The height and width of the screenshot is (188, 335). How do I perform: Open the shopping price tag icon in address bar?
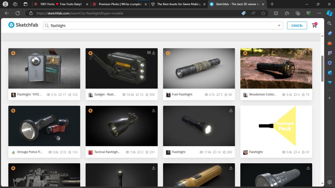click(x=243, y=13)
